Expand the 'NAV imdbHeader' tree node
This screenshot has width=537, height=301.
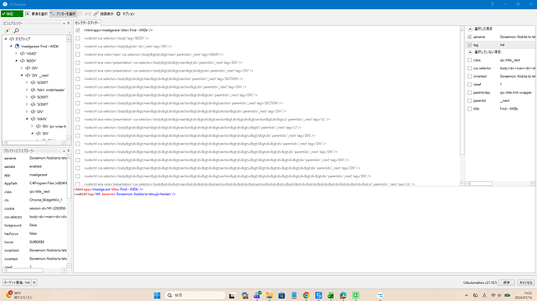click(27, 89)
